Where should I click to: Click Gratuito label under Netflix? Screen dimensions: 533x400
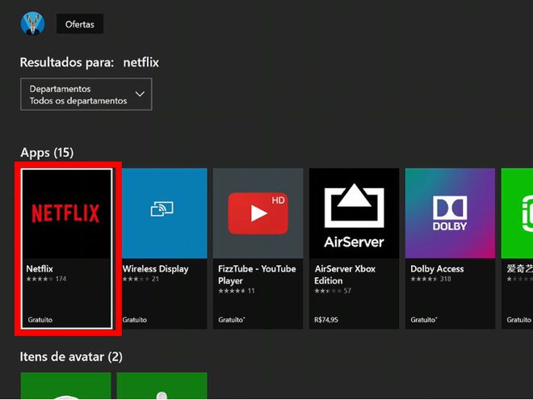pyautogui.click(x=40, y=320)
